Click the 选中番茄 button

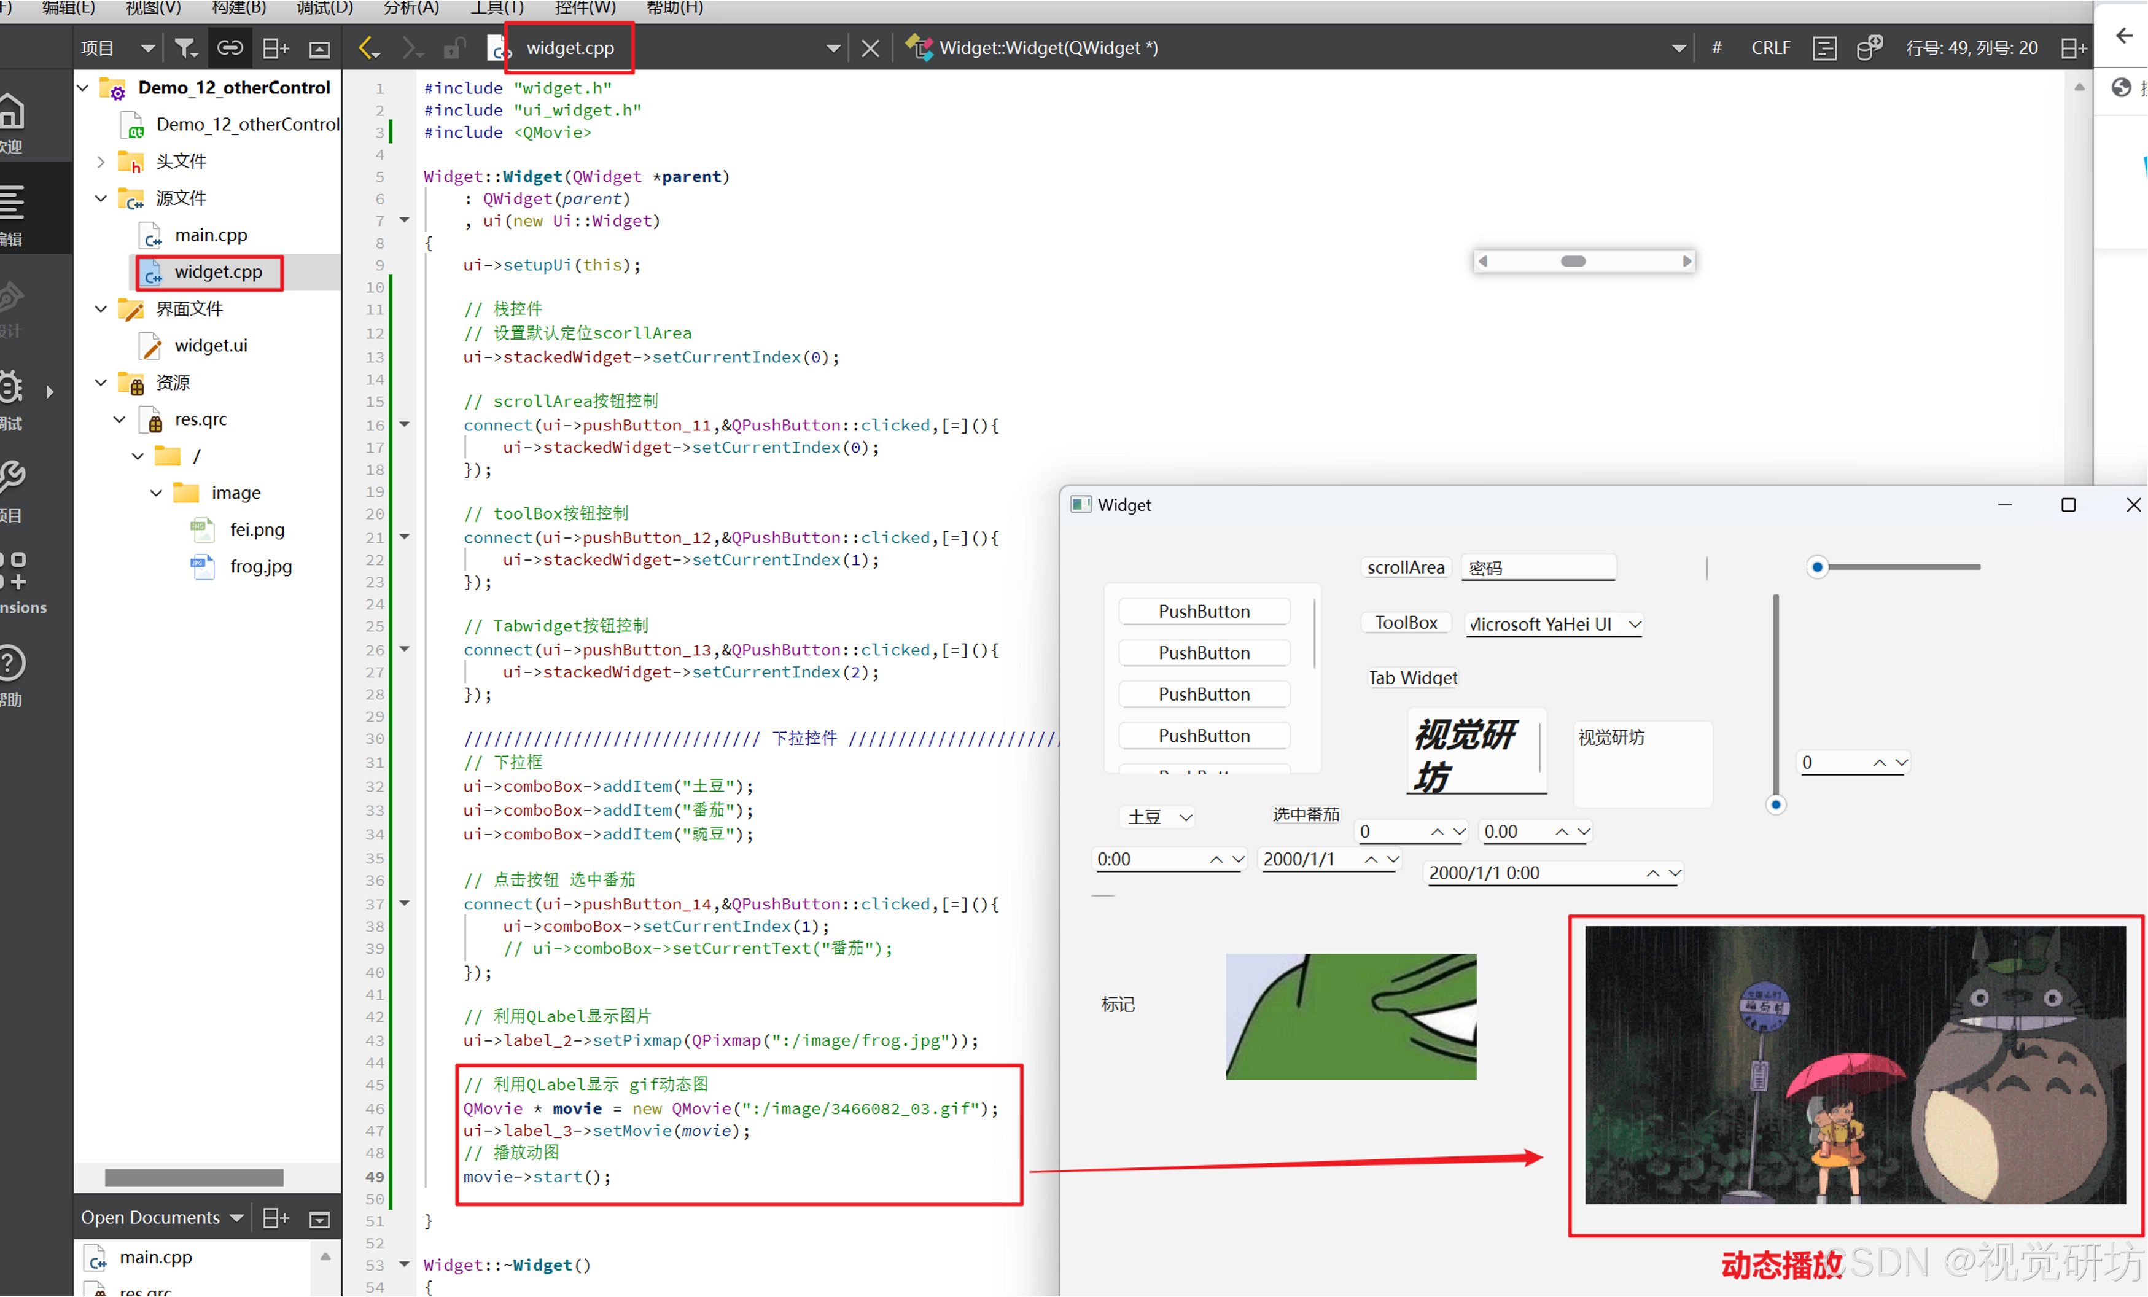click(x=1305, y=814)
